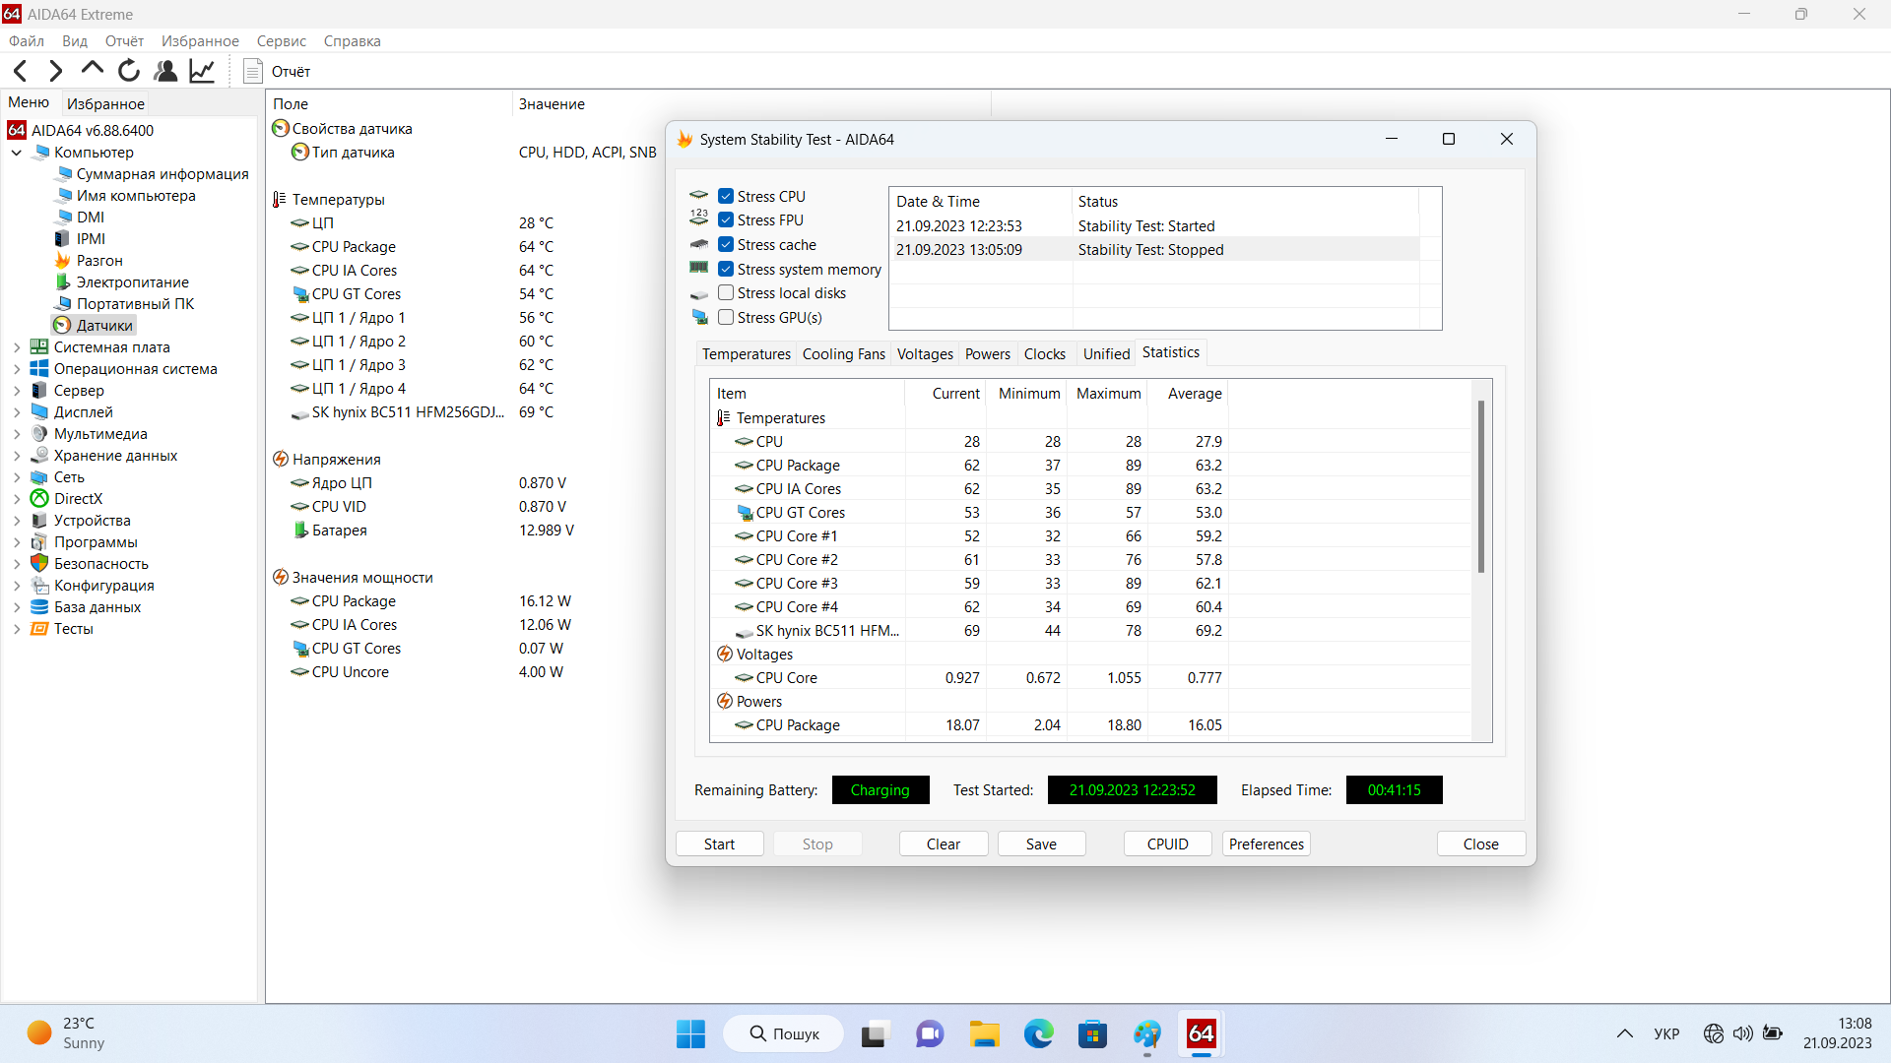The image size is (1891, 1063).
Task: Open the user profile toolbar icon
Action: click(165, 71)
